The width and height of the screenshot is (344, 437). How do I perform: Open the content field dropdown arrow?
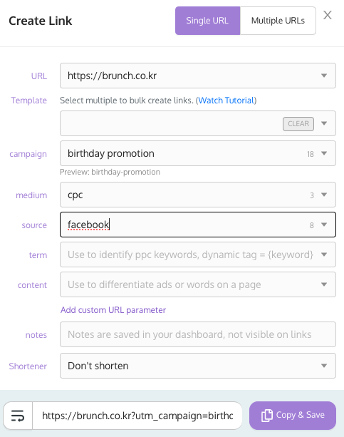[x=324, y=284]
